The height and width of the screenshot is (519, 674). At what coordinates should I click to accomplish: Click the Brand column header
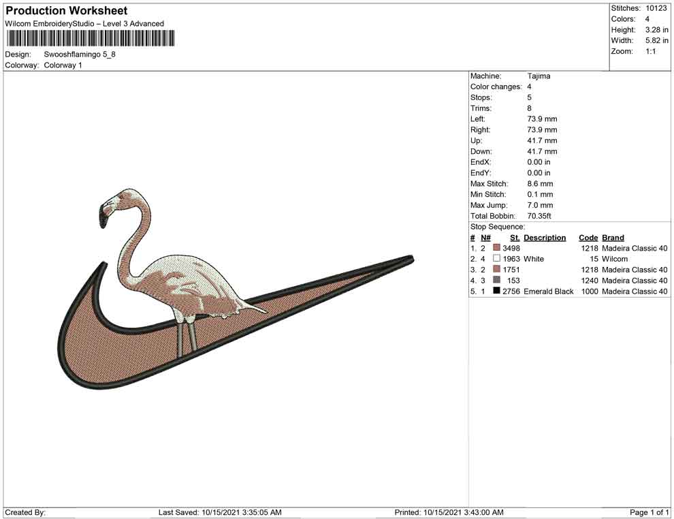point(613,238)
